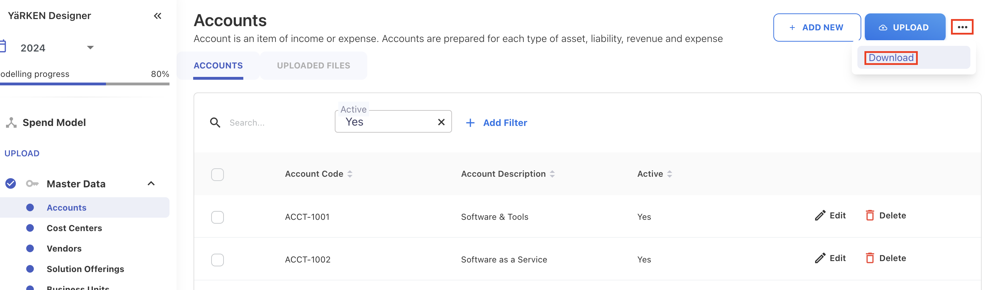Screen dimensions: 993x290
Task: Check the ACCT-1001 row checkbox
Action: (218, 217)
